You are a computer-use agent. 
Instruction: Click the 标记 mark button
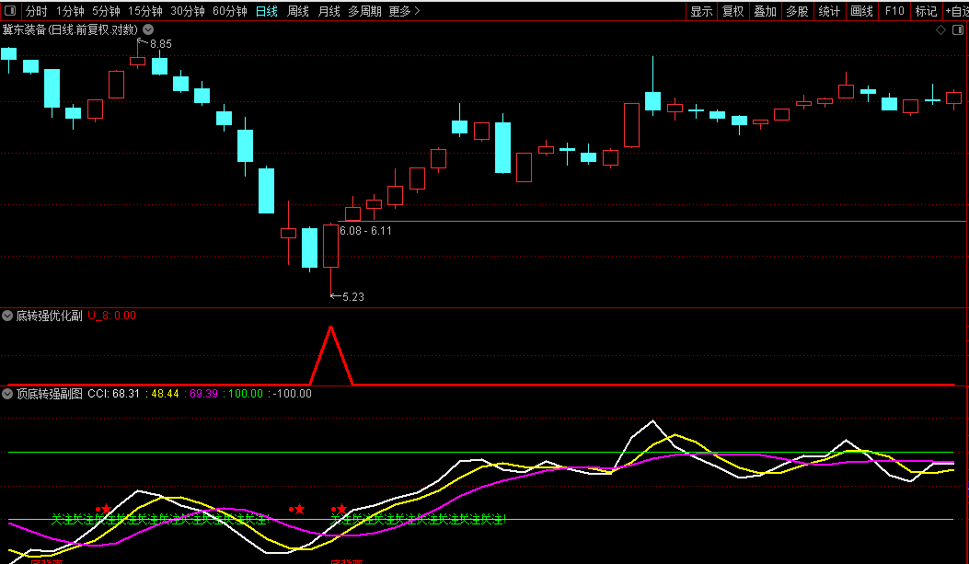coord(926,11)
